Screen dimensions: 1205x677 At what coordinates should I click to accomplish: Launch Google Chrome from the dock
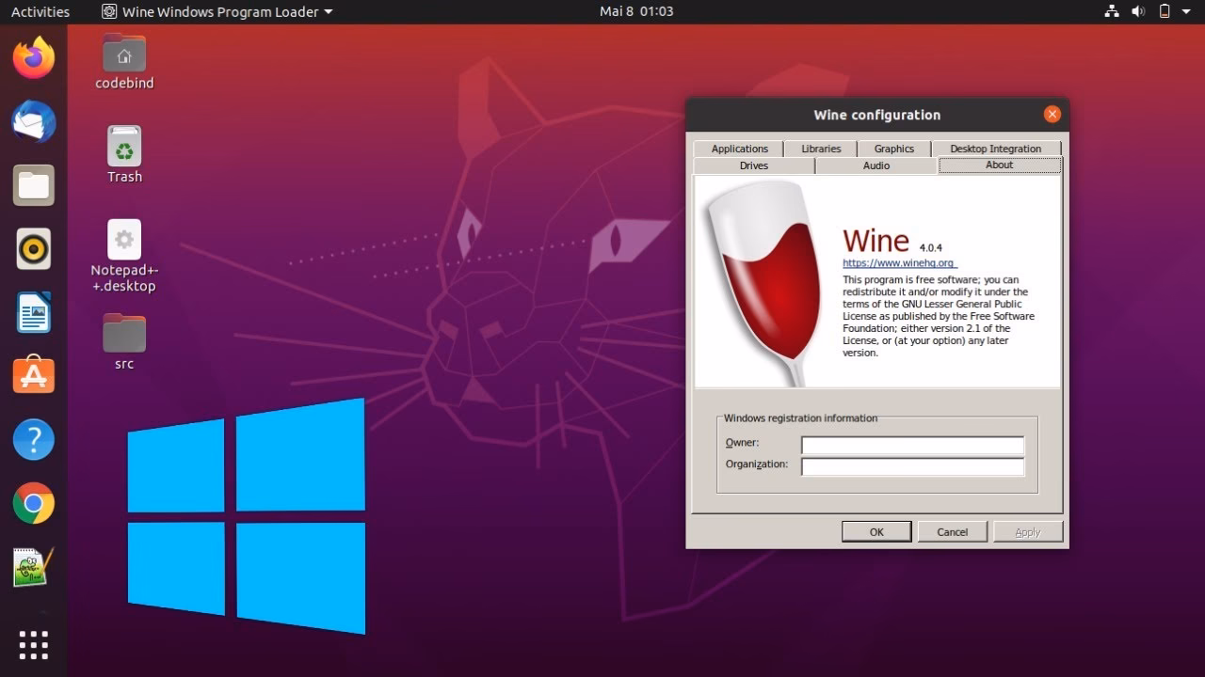[34, 503]
